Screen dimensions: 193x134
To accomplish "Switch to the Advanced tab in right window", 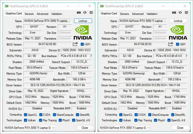I will [x=138, y=14].
